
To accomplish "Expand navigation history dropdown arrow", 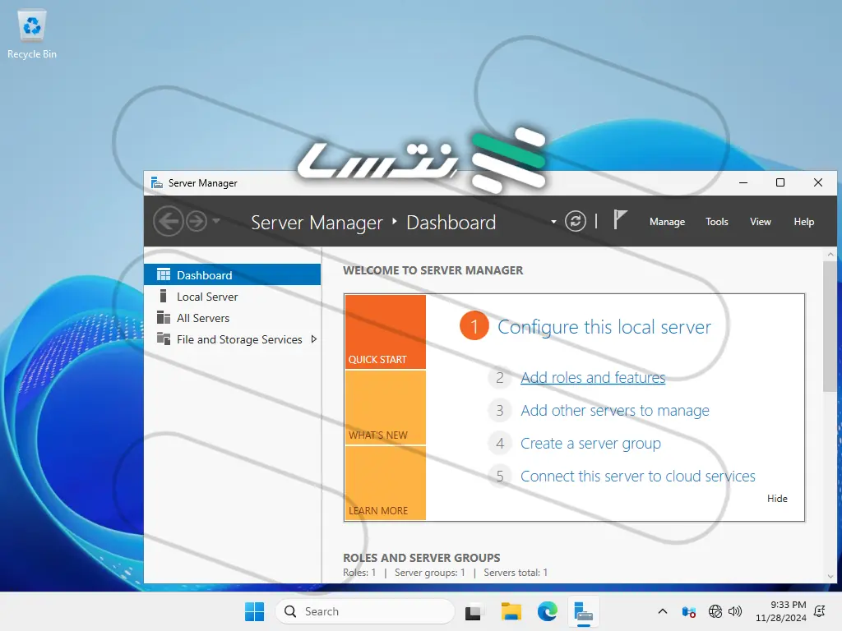I will (216, 221).
